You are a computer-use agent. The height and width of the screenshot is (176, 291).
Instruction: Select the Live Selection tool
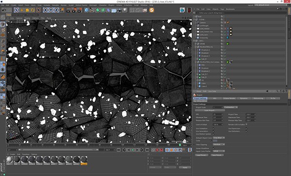[x=16, y=10]
